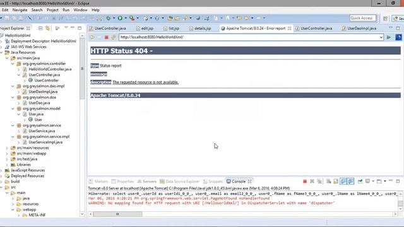
Task: Open the Navigate menu
Action: click(x=20, y=10)
